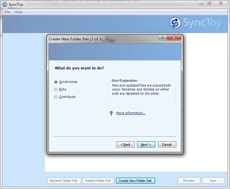Cancel the folder pair wizard
The width and height of the screenshot is (230, 189).
[167, 145]
